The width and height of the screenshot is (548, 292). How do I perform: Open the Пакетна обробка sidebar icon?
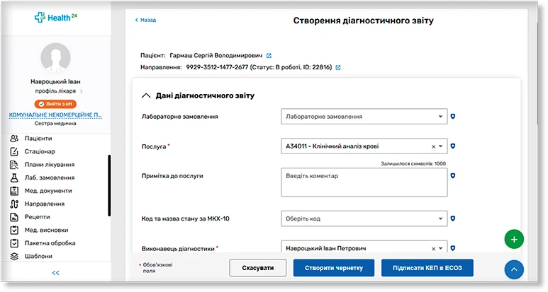click(x=14, y=243)
